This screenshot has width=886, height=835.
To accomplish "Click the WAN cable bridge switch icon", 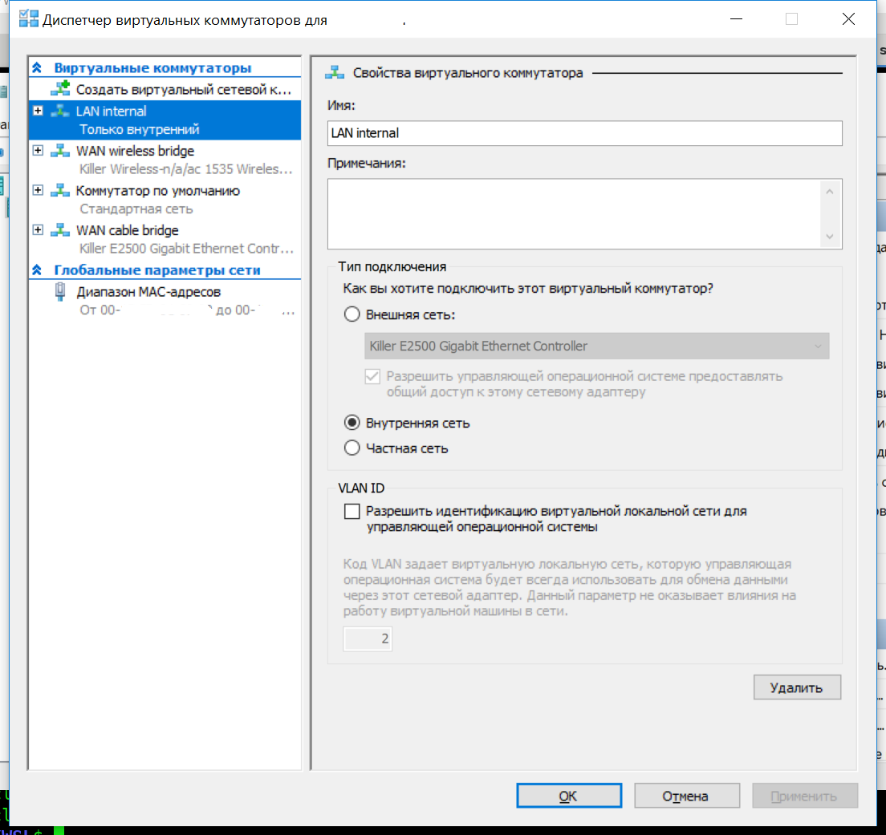I will pyautogui.click(x=60, y=229).
